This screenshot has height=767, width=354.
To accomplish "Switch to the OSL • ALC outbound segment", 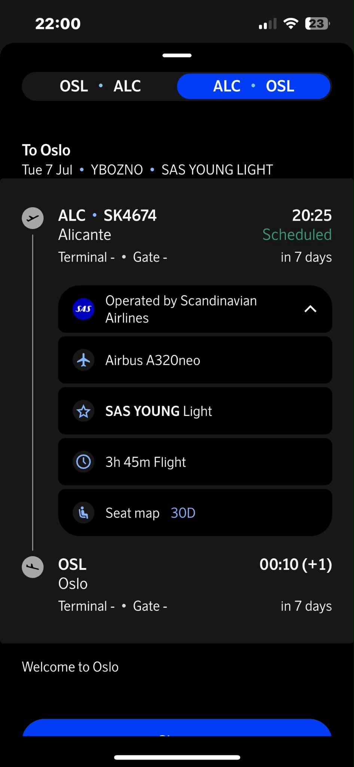I will (x=100, y=86).
